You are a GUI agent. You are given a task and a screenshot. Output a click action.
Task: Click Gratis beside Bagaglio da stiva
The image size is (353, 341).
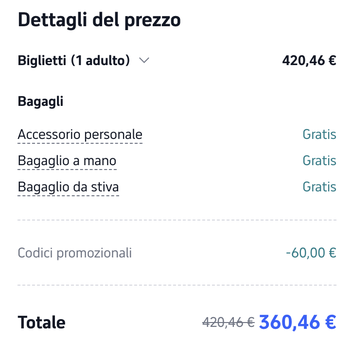pyautogui.click(x=319, y=187)
